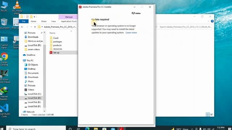The height and width of the screenshot is (130, 232).
Task: Open 3D Vision Photo Viewer desktop icon
Action: [x=4, y=77]
